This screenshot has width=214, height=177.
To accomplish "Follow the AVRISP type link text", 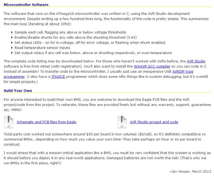I will click(183, 72).
